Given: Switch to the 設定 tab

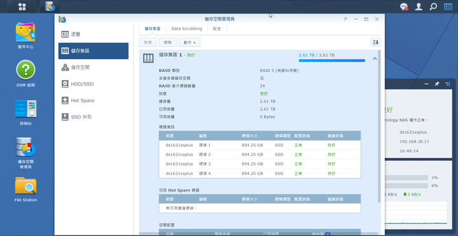Looking at the screenshot, I should click(217, 29).
